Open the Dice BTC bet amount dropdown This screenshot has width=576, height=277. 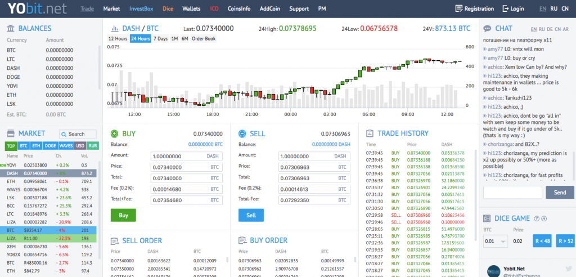496,242
